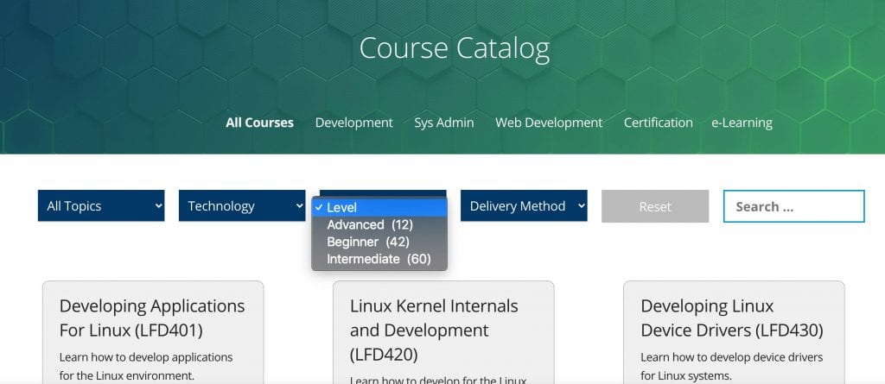Choose Beginner (42) from Level list

pos(379,242)
